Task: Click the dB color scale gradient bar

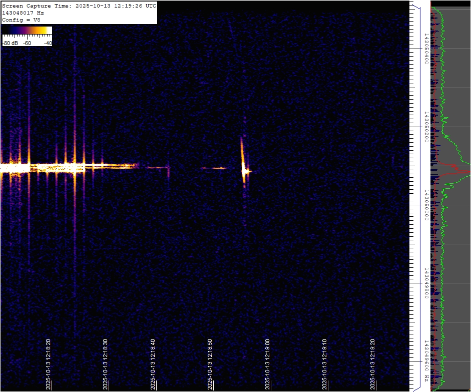Action: (x=27, y=31)
